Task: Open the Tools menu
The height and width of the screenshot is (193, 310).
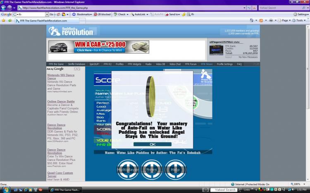Action: coord(299,21)
